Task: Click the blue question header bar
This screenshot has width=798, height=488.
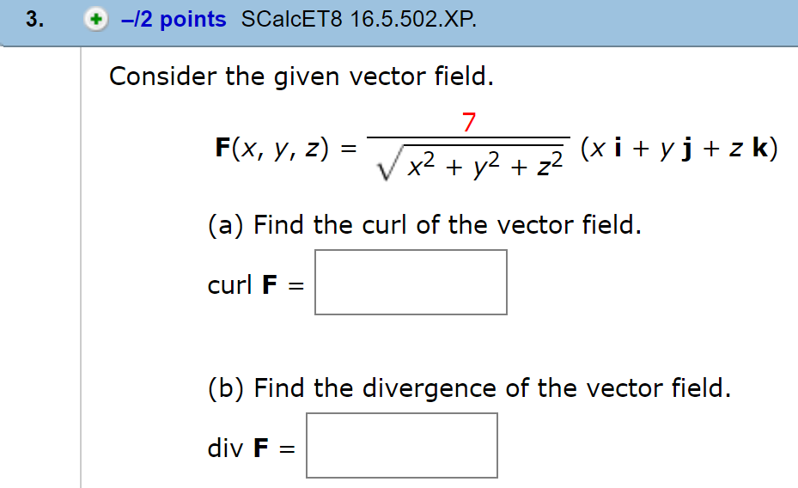Action: 399,23
